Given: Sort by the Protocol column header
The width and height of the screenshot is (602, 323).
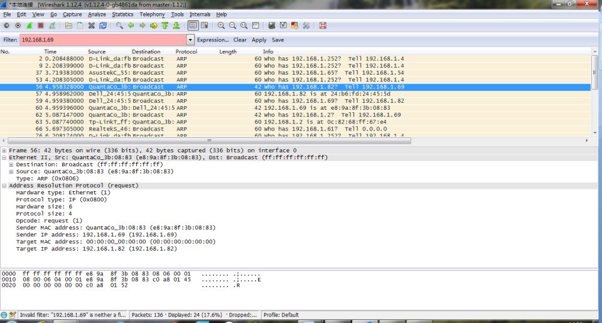Looking at the screenshot, I should pyautogui.click(x=186, y=51).
